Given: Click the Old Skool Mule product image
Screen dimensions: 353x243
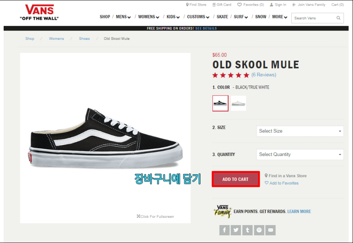Looking at the screenshot, I should click(105, 138).
